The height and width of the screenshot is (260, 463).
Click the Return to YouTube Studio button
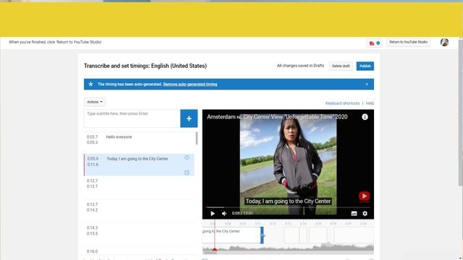point(408,42)
